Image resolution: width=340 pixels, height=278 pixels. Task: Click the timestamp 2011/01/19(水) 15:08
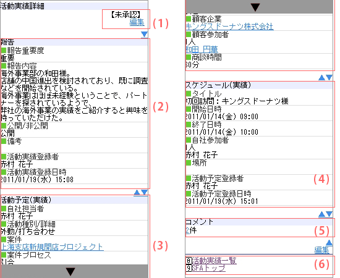pyautogui.click(x=37, y=180)
